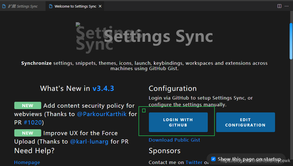Click file icon on Welcome tab
293x166 pixels.
pos(51,6)
